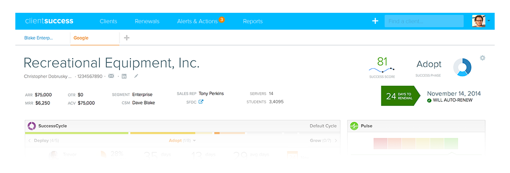Image resolution: width=510 pixels, height=173 pixels.
Task: Click the contact name Christopher Dobrusky
Action: point(48,77)
